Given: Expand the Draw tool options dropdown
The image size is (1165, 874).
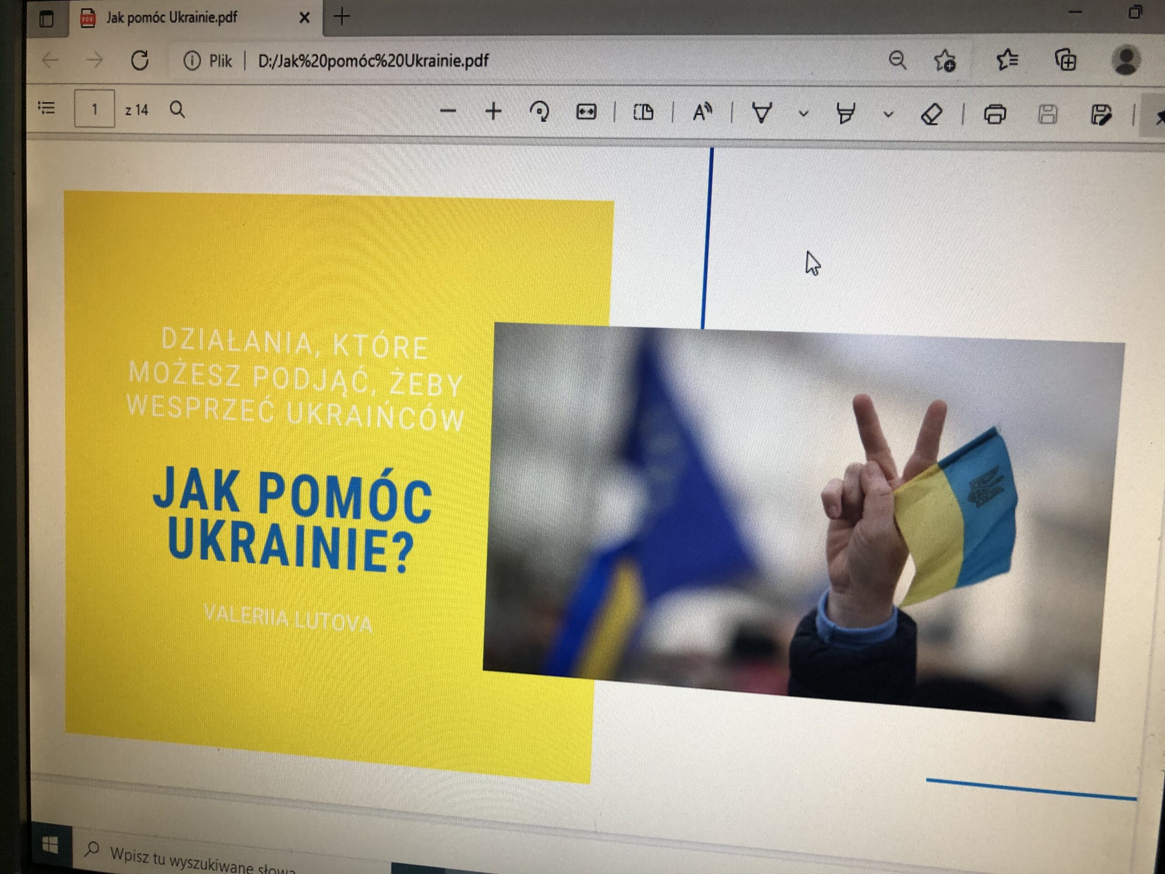Looking at the screenshot, I should (804, 113).
